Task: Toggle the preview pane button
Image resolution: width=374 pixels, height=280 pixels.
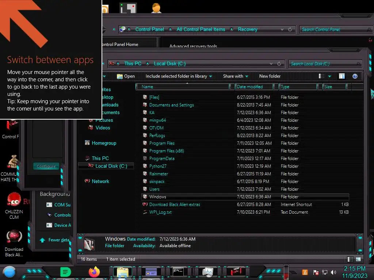Action: (x=342, y=76)
